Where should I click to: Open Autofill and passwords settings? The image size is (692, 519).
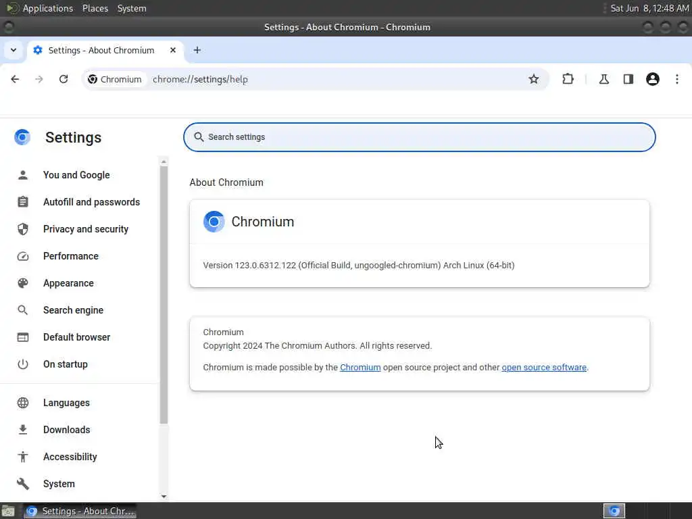click(x=91, y=202)
